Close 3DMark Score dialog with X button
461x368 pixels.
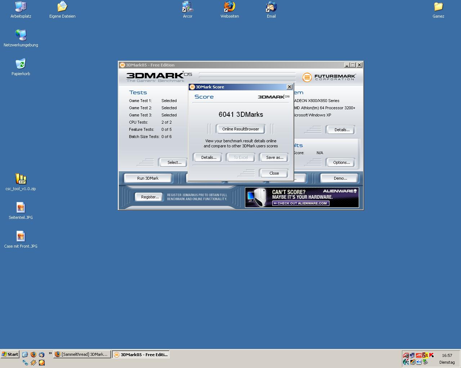[289, 87]
